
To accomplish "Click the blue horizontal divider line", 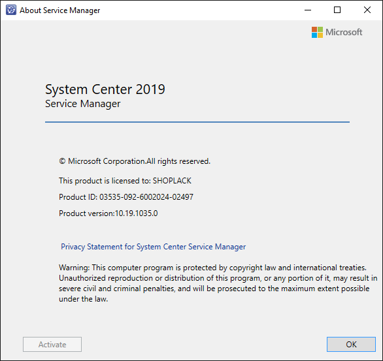I will [x=197, y=122].
